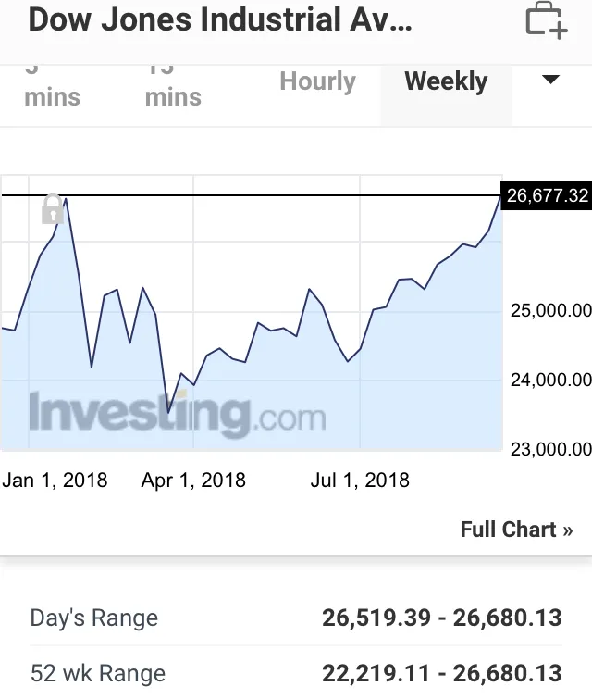Select the Day's Range value row
Viewport: 592px width, 699px height.
[x=296, y=618]
